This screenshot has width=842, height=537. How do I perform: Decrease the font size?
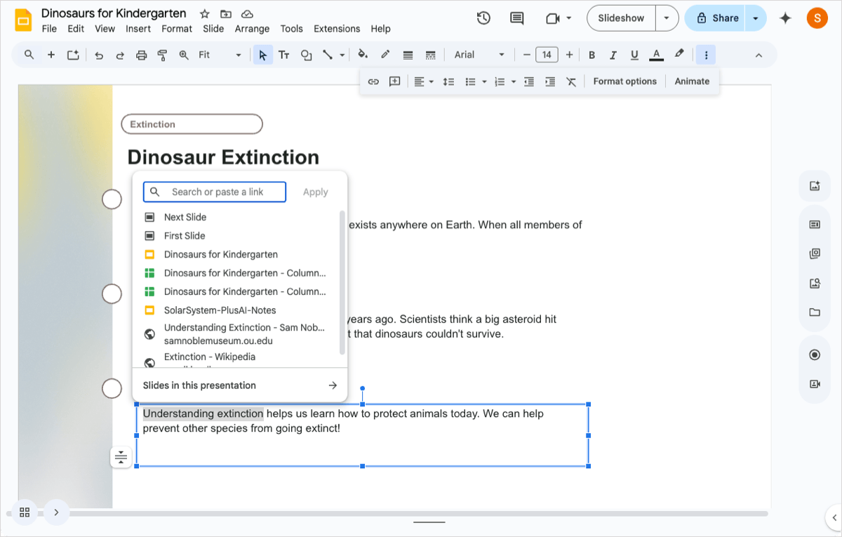click(x=527, y=55)
